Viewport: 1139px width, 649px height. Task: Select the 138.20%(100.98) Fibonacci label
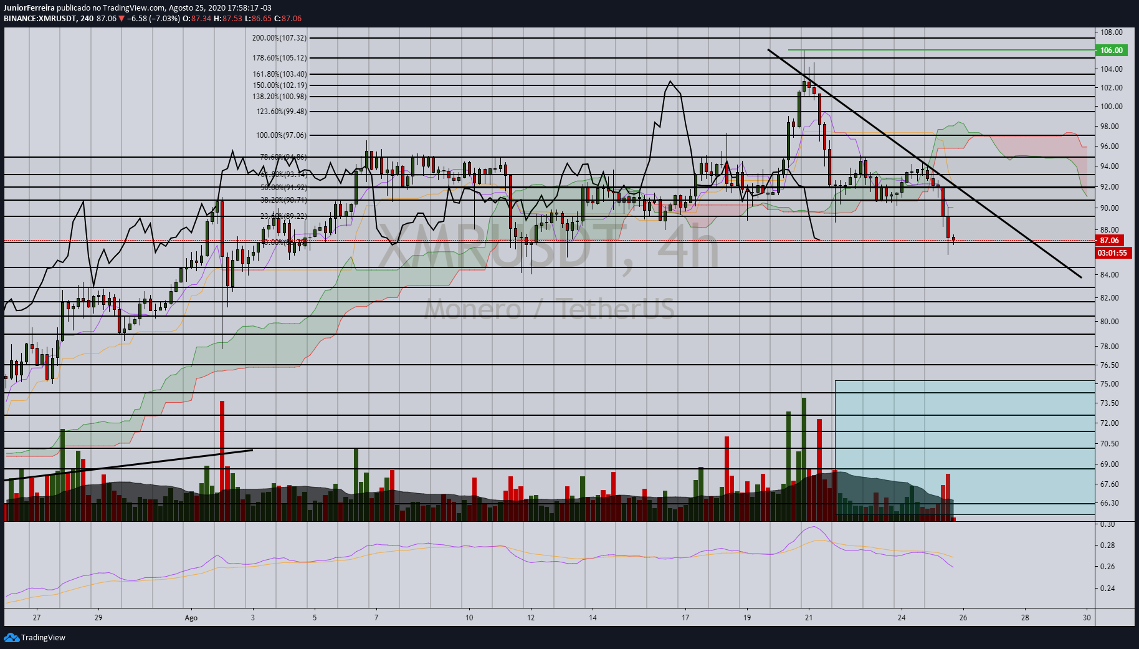[x=279, y=97]
